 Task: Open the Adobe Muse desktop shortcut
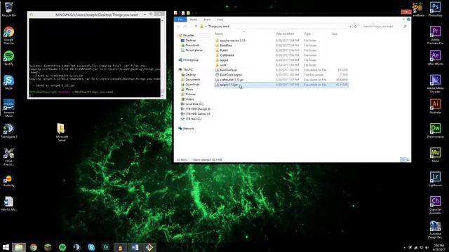(435, 155)
